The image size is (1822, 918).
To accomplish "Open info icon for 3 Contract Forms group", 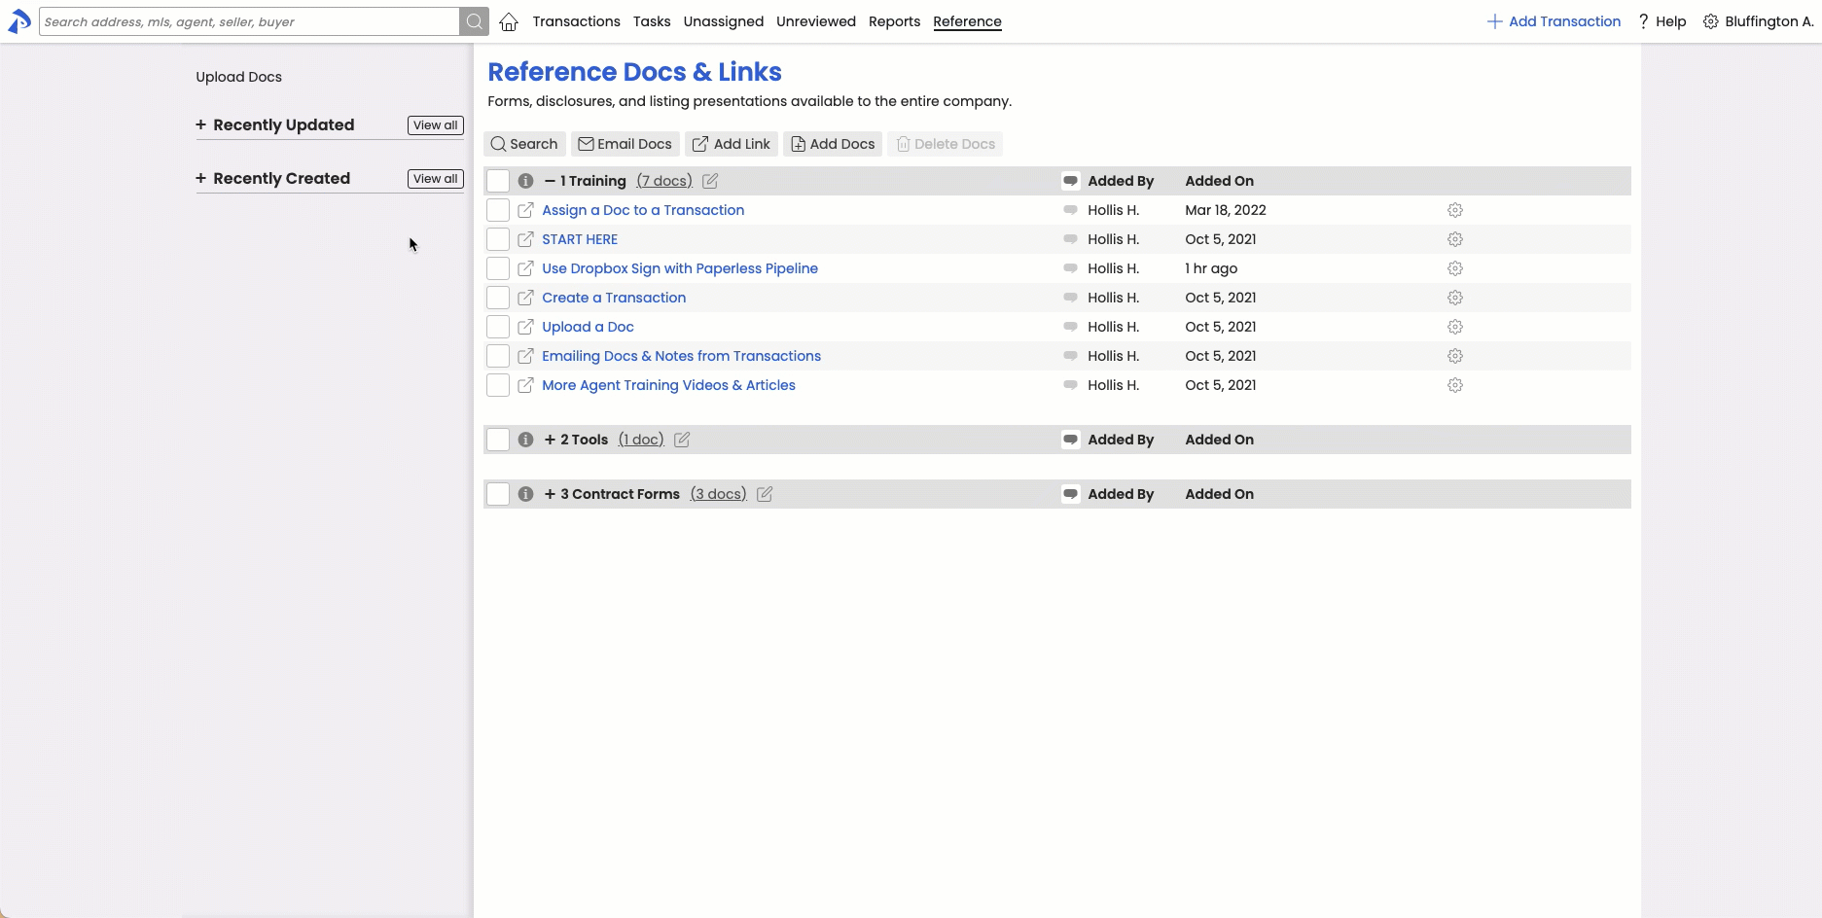I will click(525, 494).
